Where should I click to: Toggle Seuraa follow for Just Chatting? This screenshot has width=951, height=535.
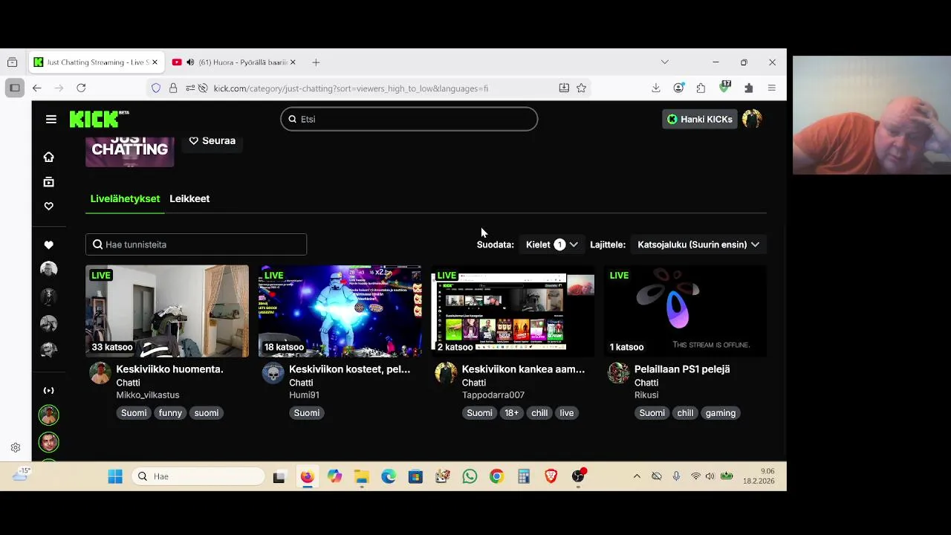point(212,140)
